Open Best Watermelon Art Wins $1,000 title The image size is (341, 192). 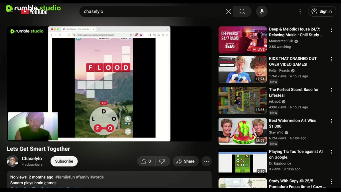click(x=293, y=123)
